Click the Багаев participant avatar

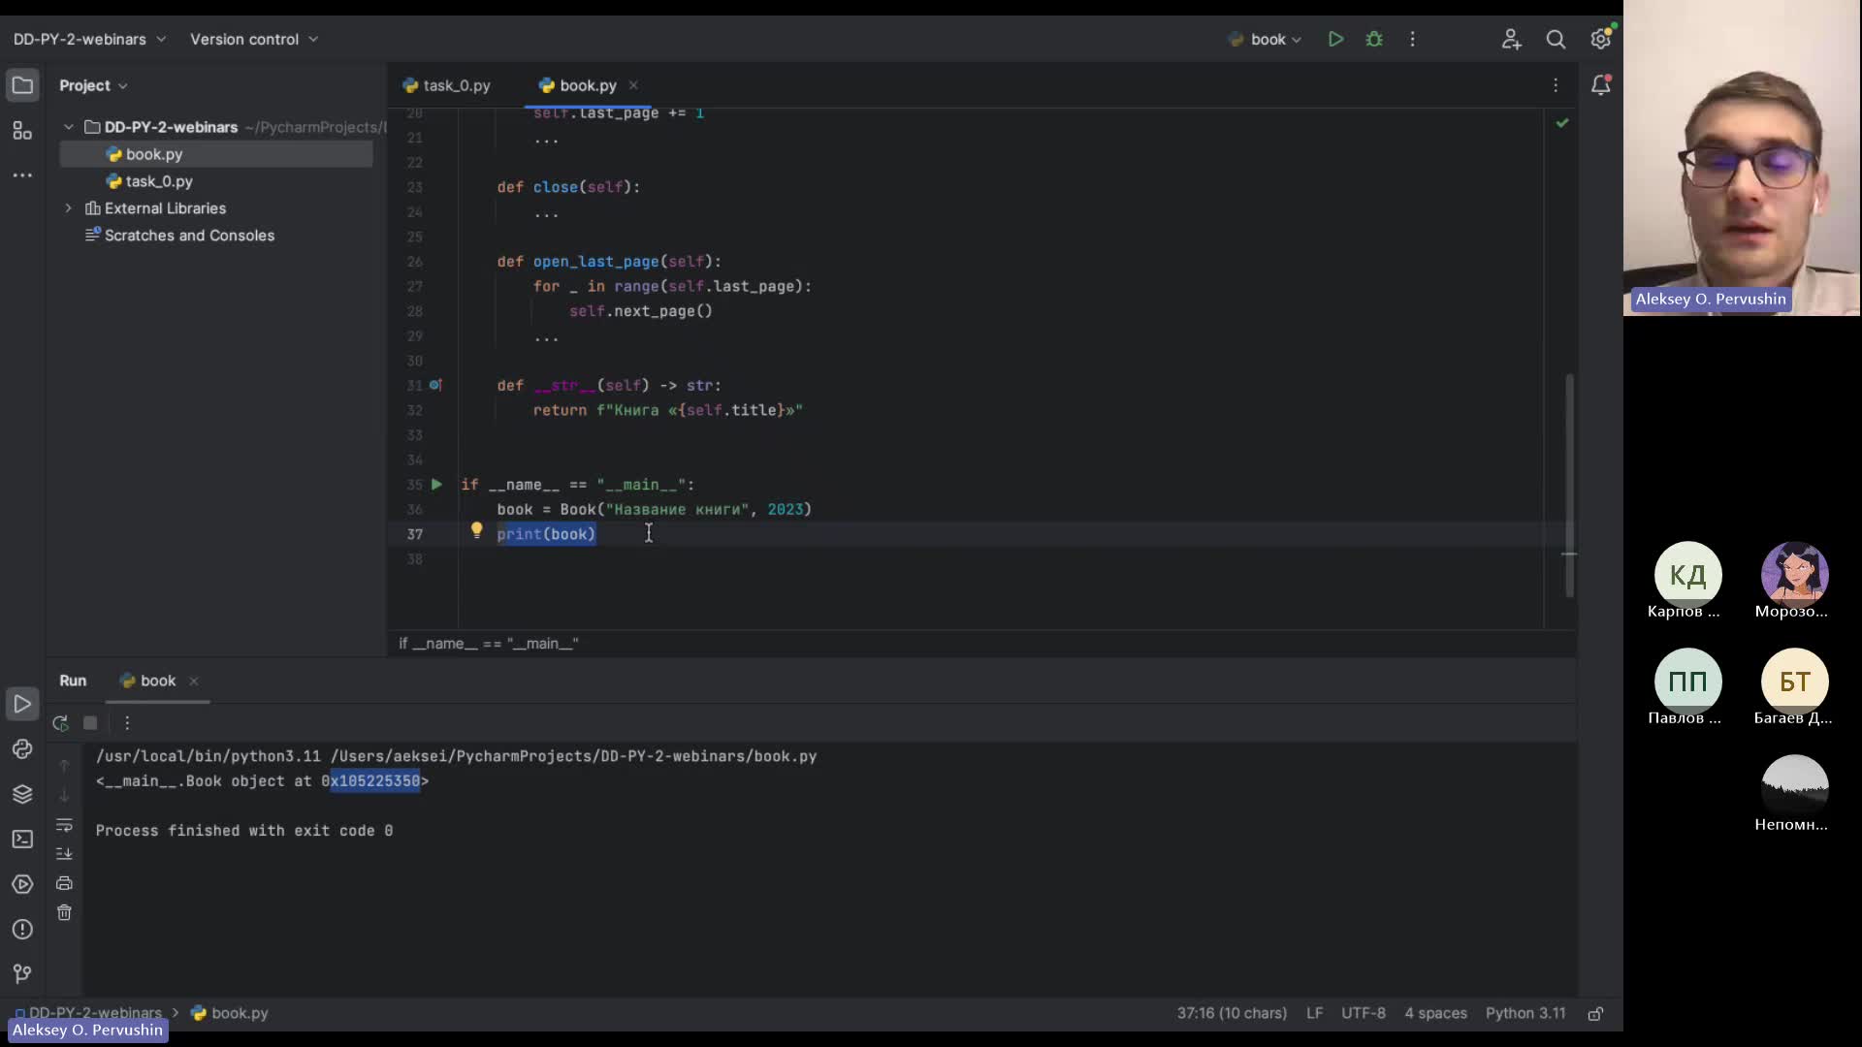1794,682
